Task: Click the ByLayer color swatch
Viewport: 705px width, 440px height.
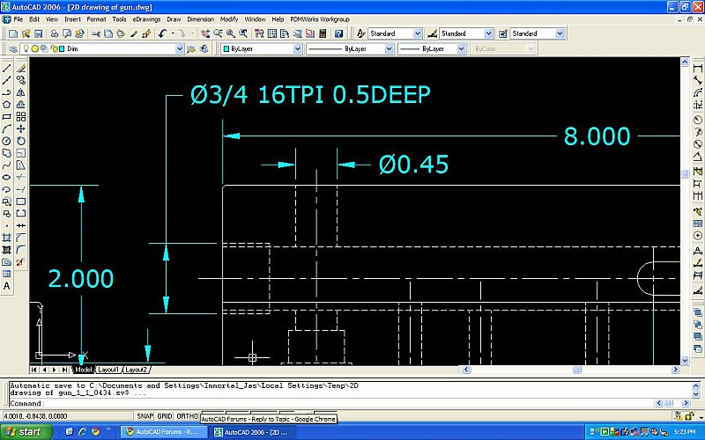Action: point(226,48)
